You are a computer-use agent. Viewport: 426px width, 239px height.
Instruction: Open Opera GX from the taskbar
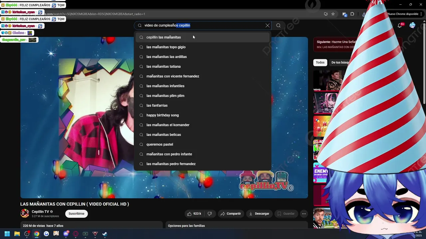pyautogui.click(x=76, y=234)
